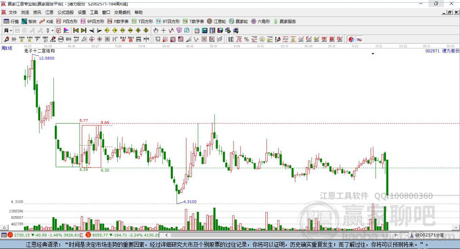
Task: Open the 行情 market quotes view
Action: tap(11, 22)
